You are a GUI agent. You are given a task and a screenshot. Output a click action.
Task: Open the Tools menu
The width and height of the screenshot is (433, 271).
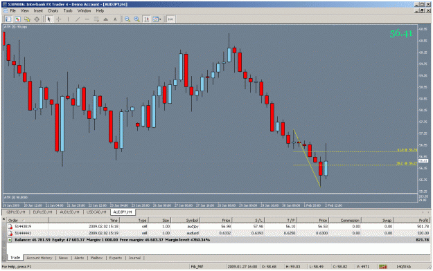(x=68, y=11)
